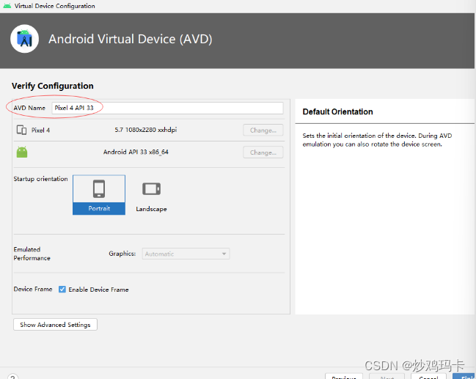The width and height of the screenshot is (476, 379).
Task: Toggle Enable Device Frame checkbox
Action: coord(62,289)
